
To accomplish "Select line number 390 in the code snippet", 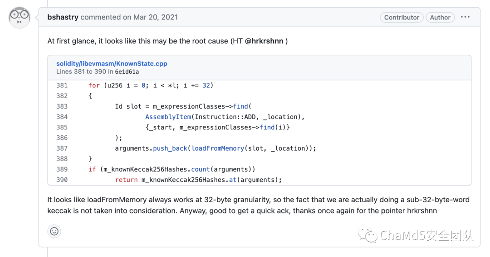I will point(62,180).
